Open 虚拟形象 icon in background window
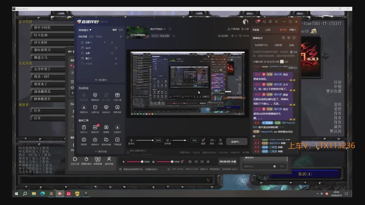This screenshot has height=205, width=365. coord(109,159)
